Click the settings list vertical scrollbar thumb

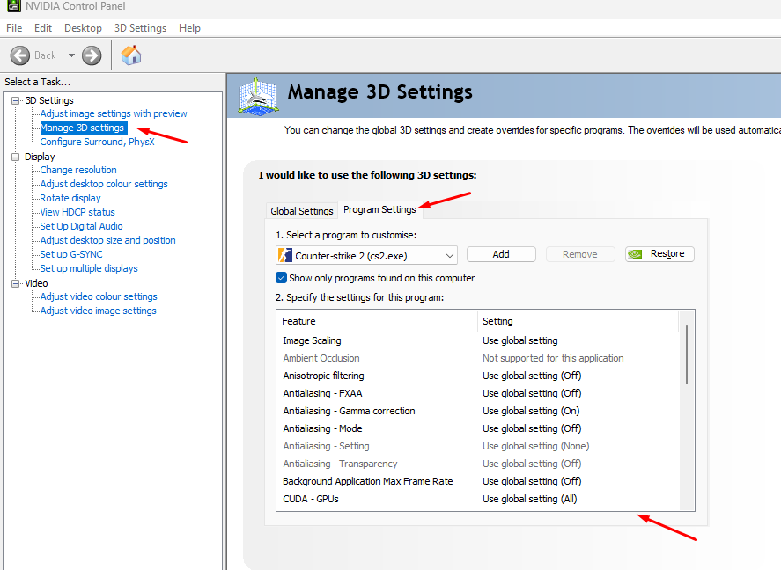687,354
